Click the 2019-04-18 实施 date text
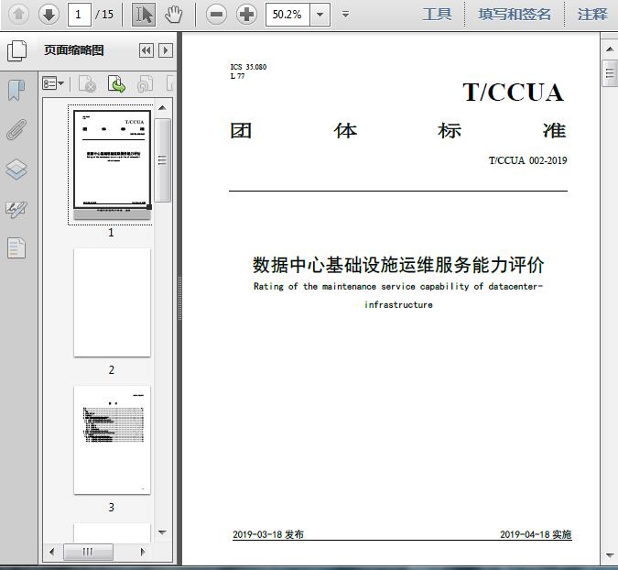The height and width of the screenshot is (570, 618). click(x=536, y=534)
